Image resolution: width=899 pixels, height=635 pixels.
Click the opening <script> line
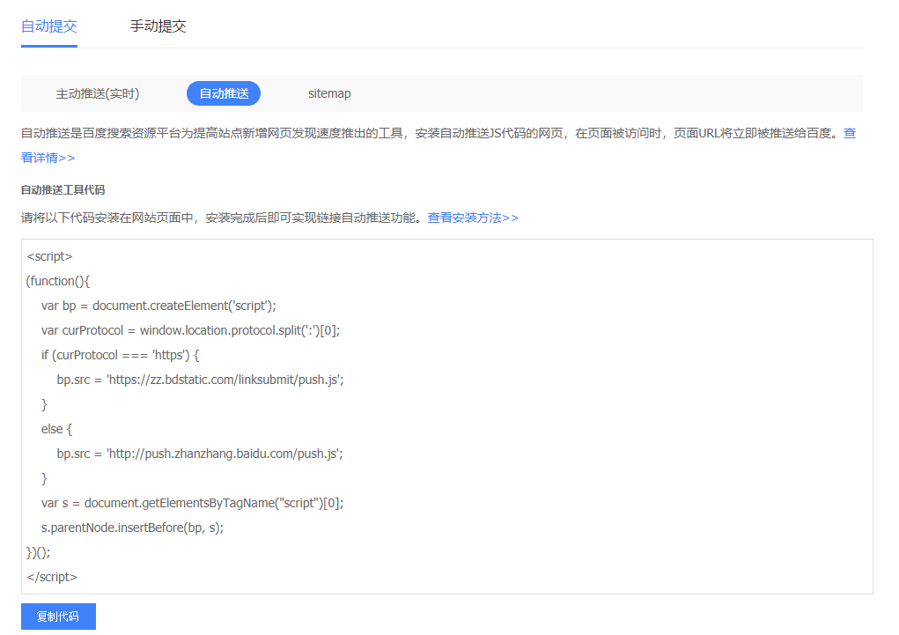(x=49, y=256)
